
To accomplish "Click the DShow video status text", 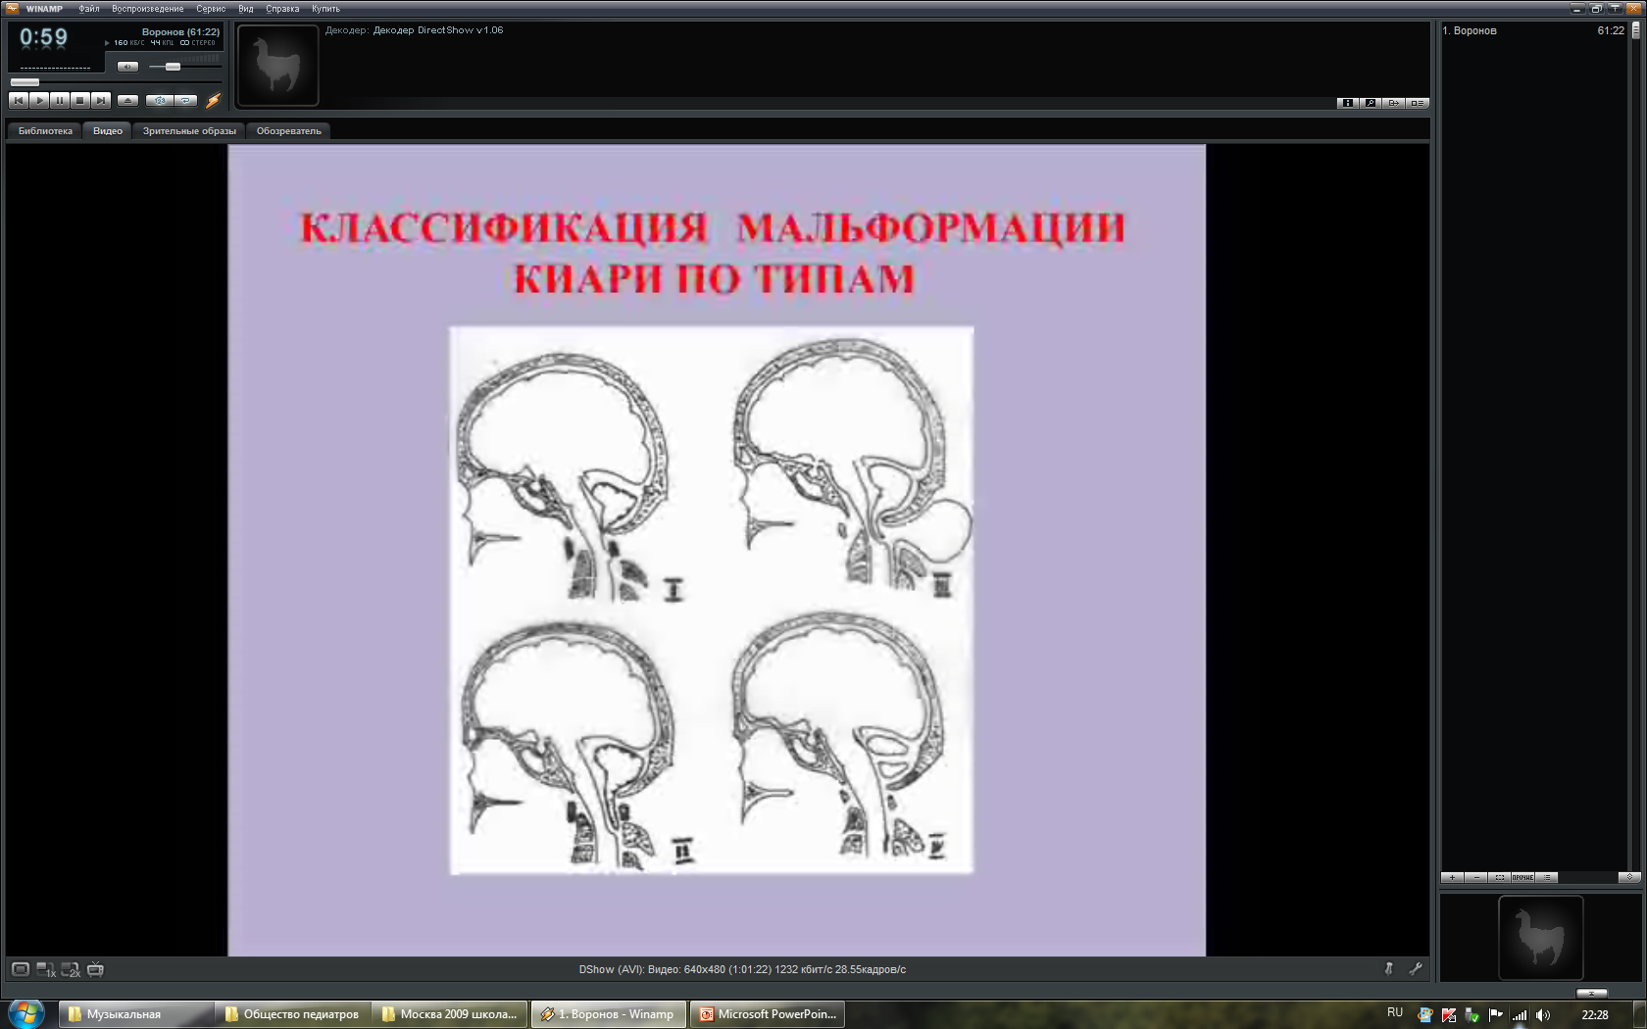I will [x=742, y=970].
